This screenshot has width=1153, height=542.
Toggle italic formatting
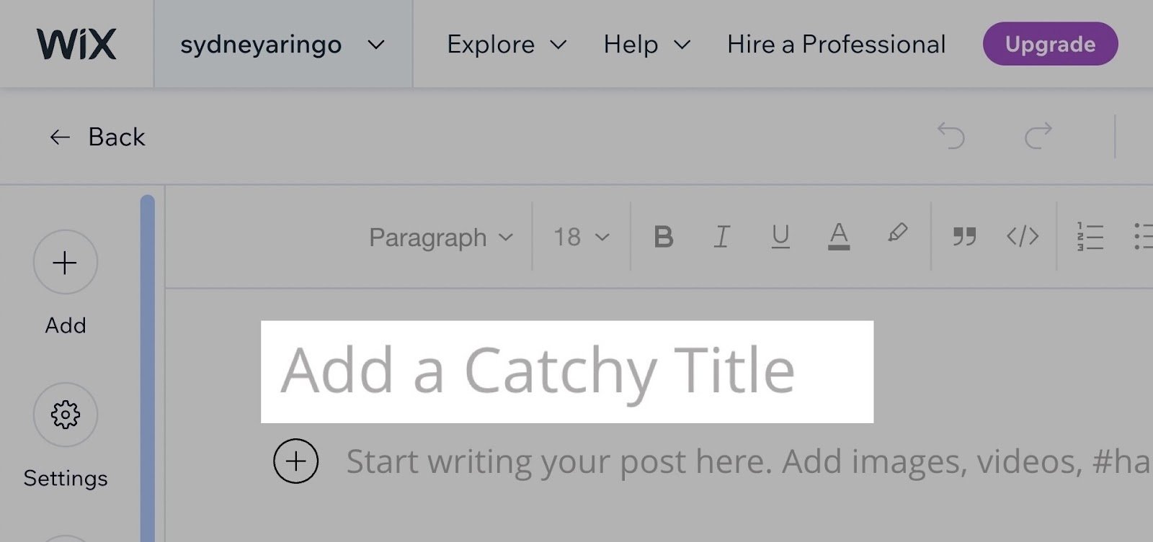(x=721, y=236)
